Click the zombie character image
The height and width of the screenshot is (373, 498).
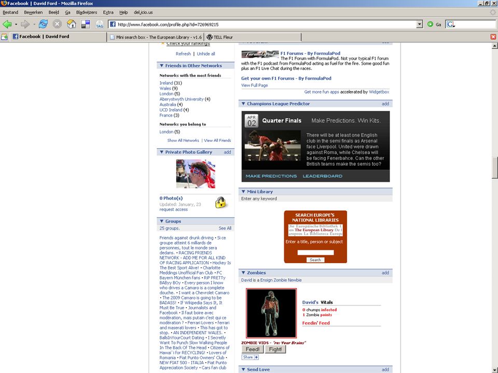coord(271,313)
